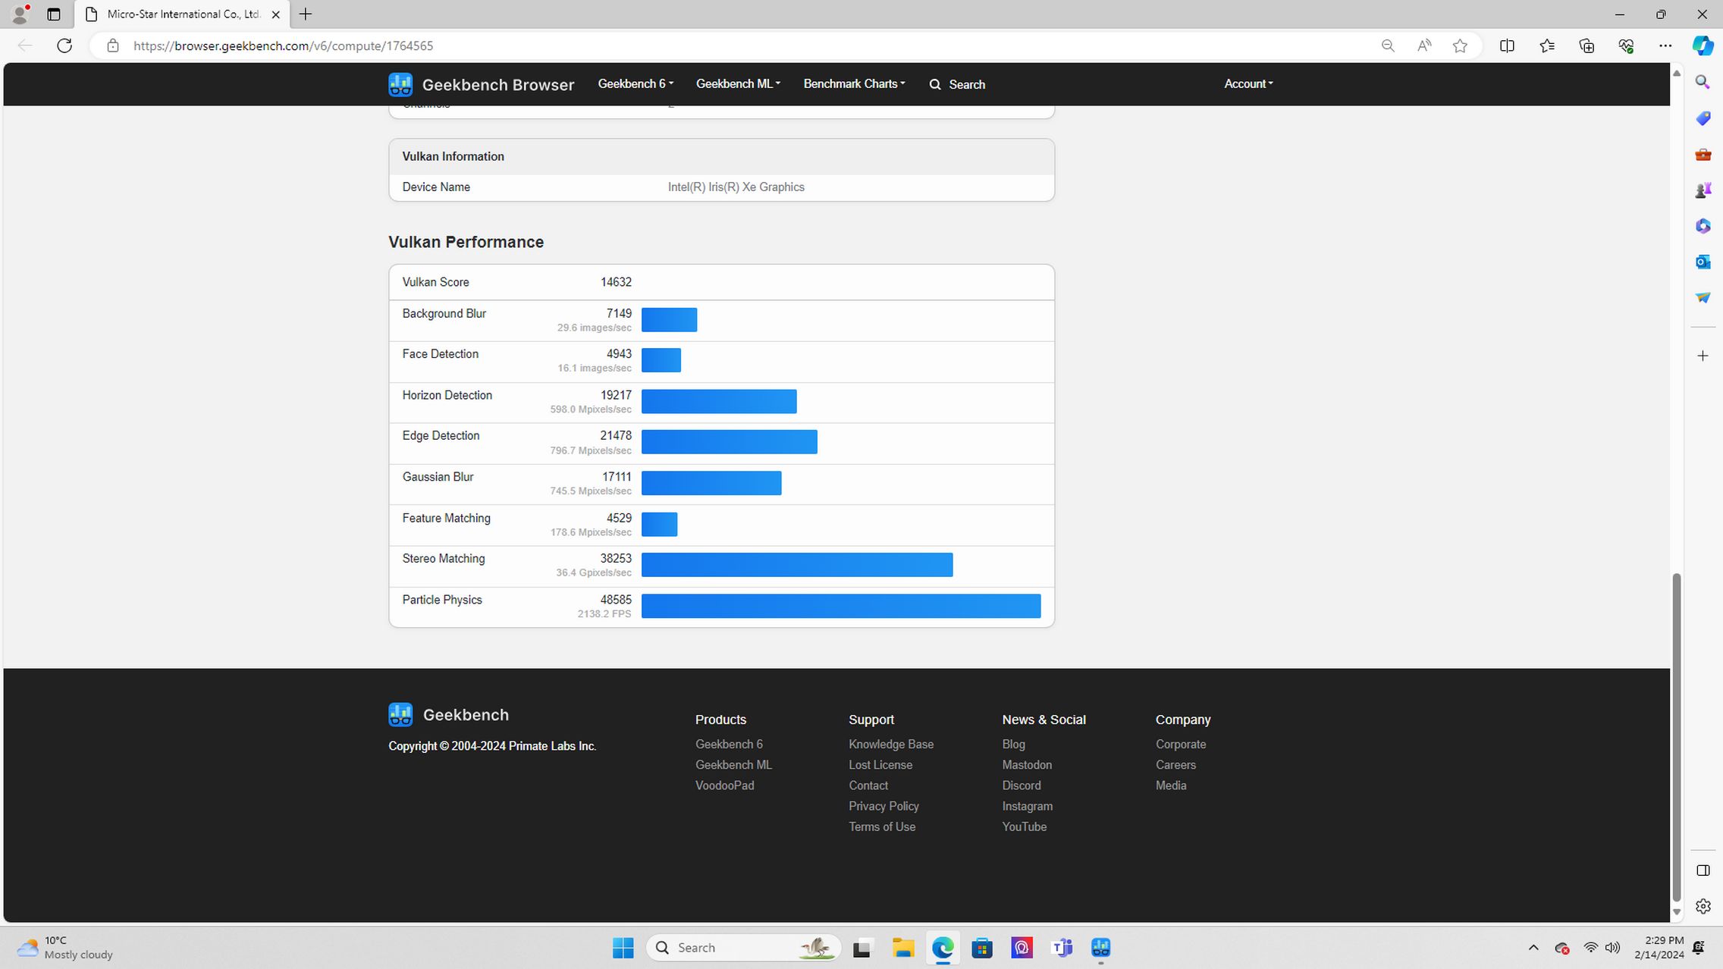Screen dimensions: 1723x969
Task: Open the Collections icon
Action: tap(1586, 45)
